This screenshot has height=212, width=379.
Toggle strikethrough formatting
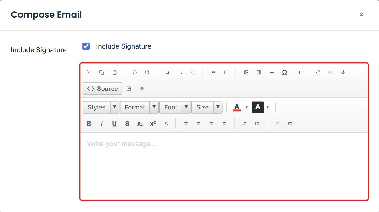127,124
